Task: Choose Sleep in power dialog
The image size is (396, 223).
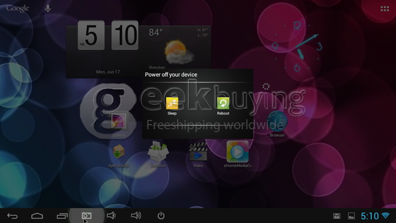Action: (172, 106)
